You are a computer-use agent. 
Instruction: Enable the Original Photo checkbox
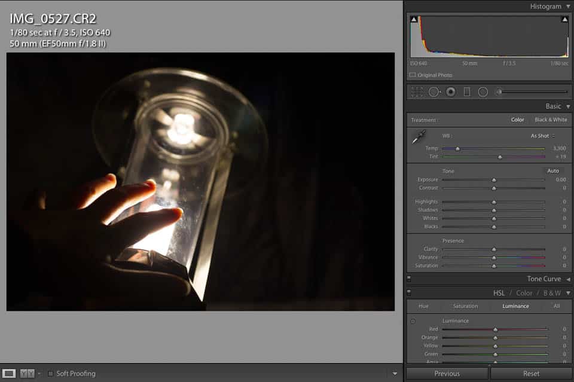pos(413,75)
